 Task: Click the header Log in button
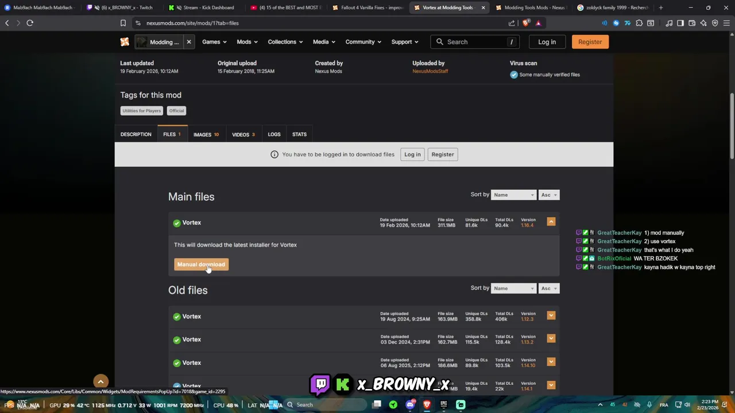click(x=547, y=42)
